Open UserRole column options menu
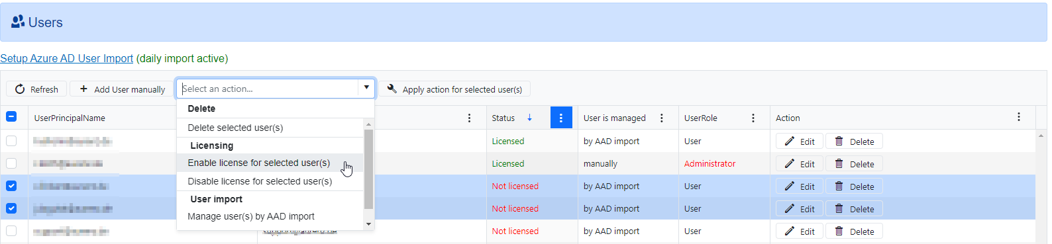 (x=753, y=118)
